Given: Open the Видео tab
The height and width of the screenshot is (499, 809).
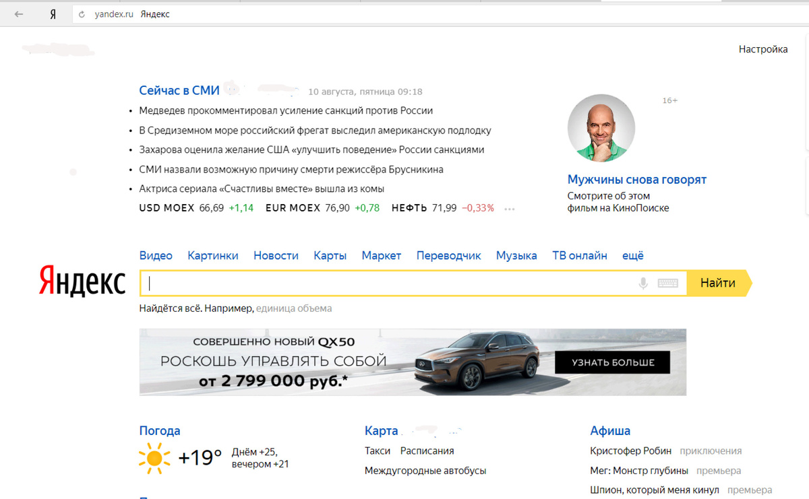Looking at the screenshot, I should click(x=156, y=255).
